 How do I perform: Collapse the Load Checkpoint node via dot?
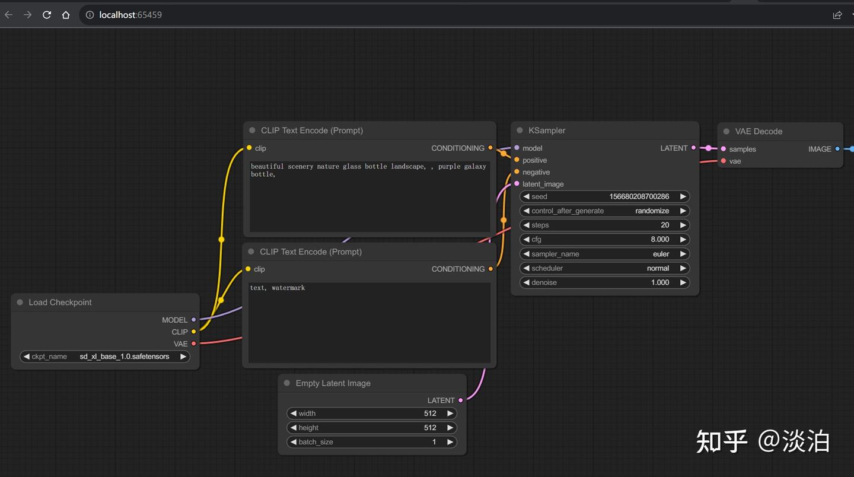pos(20,303)
